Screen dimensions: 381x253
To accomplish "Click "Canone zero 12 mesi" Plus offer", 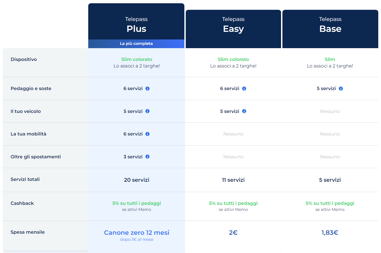I will [137, 233].
